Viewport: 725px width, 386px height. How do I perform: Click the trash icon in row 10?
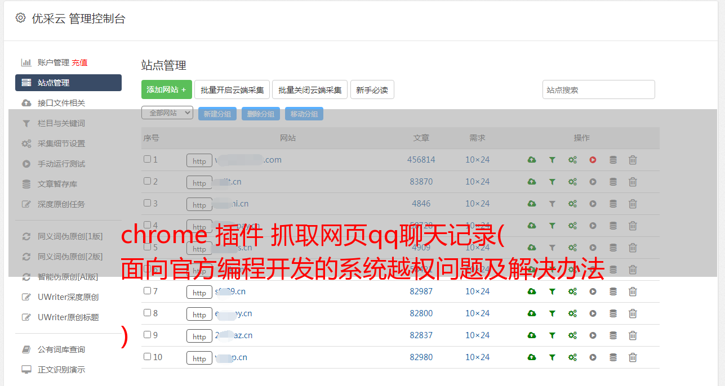[633, 357]
